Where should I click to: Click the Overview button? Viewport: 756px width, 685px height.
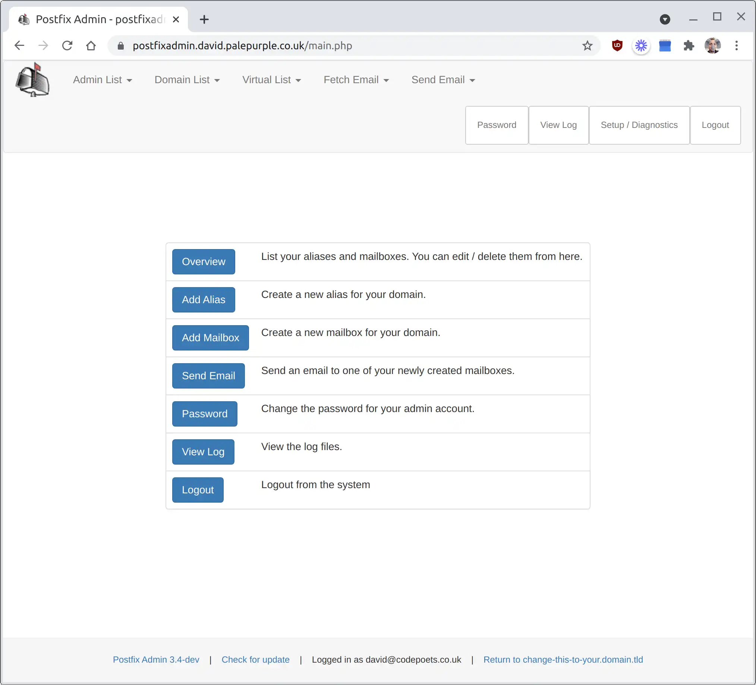[x=204, y=261]
